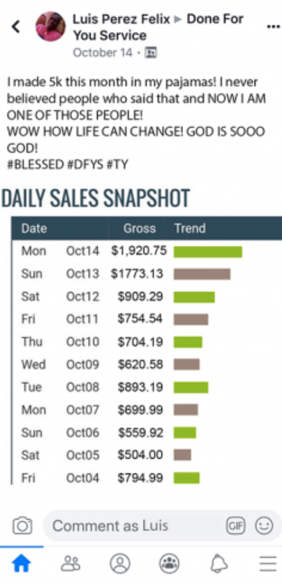The height and width of the screenshot is (584, 282).
Task: Open the Groups tab icon
Action: [x=169, y=563]
